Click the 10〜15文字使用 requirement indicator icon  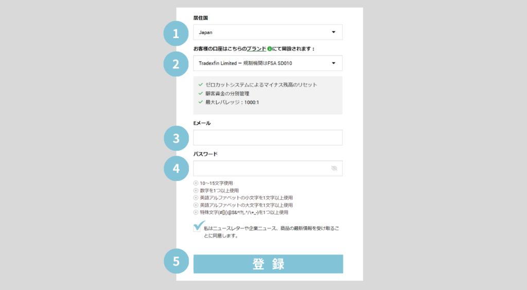coord(196,183)
